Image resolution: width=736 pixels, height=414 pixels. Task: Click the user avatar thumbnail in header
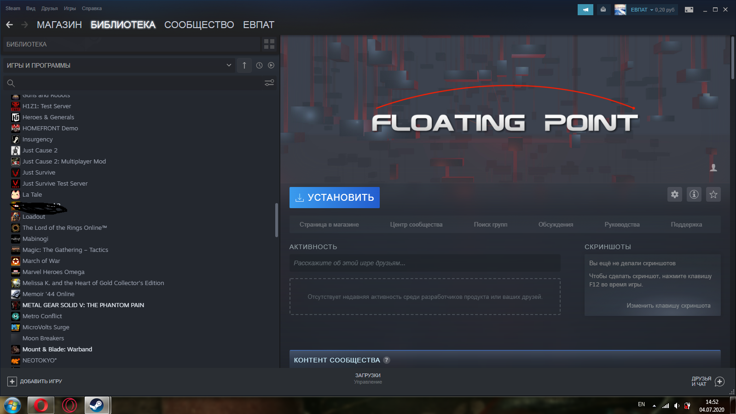pos(620,10)
